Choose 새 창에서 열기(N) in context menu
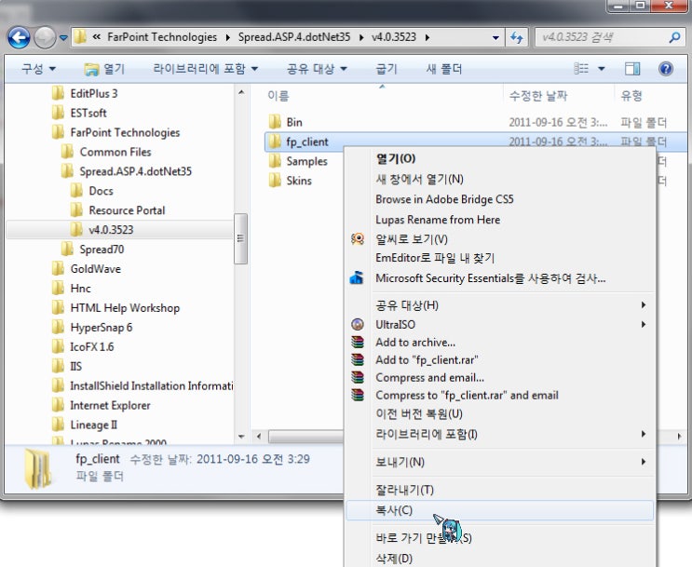The image size is (692, 567). point(499,179)
